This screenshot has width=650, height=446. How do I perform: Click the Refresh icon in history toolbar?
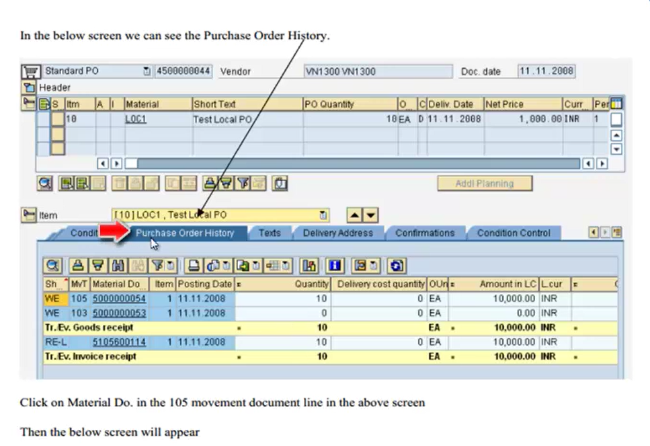point(396,266)
